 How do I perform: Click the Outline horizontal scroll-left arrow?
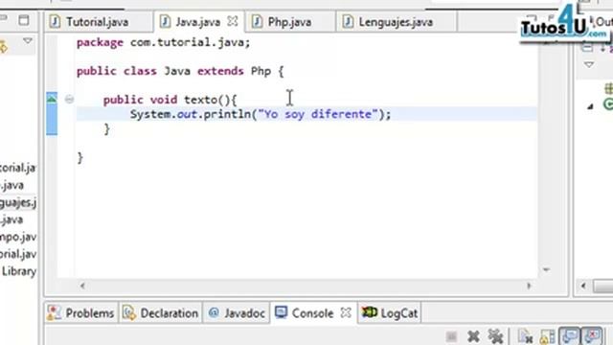coord(583,286)
